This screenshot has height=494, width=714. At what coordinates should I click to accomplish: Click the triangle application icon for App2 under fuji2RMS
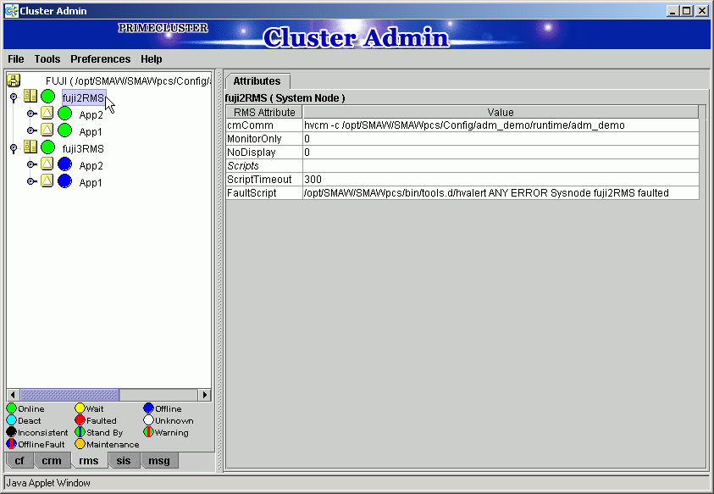tap(47, 113)
